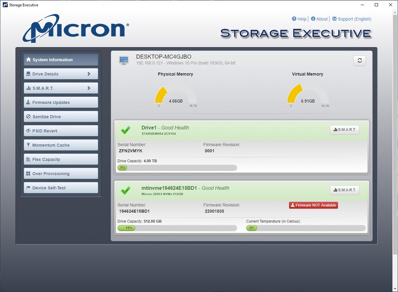The image size is (398, 292).
Task: Click the green checkmark for mtinvme194624E15BD1
Action: point(125,190)
